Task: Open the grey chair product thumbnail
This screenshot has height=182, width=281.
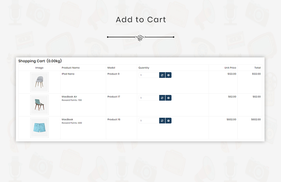Action: (x=40, y=82)
